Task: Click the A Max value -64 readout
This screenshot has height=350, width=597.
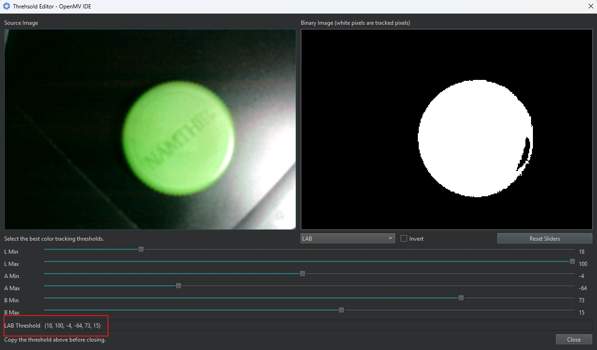Action: [582, 288]
